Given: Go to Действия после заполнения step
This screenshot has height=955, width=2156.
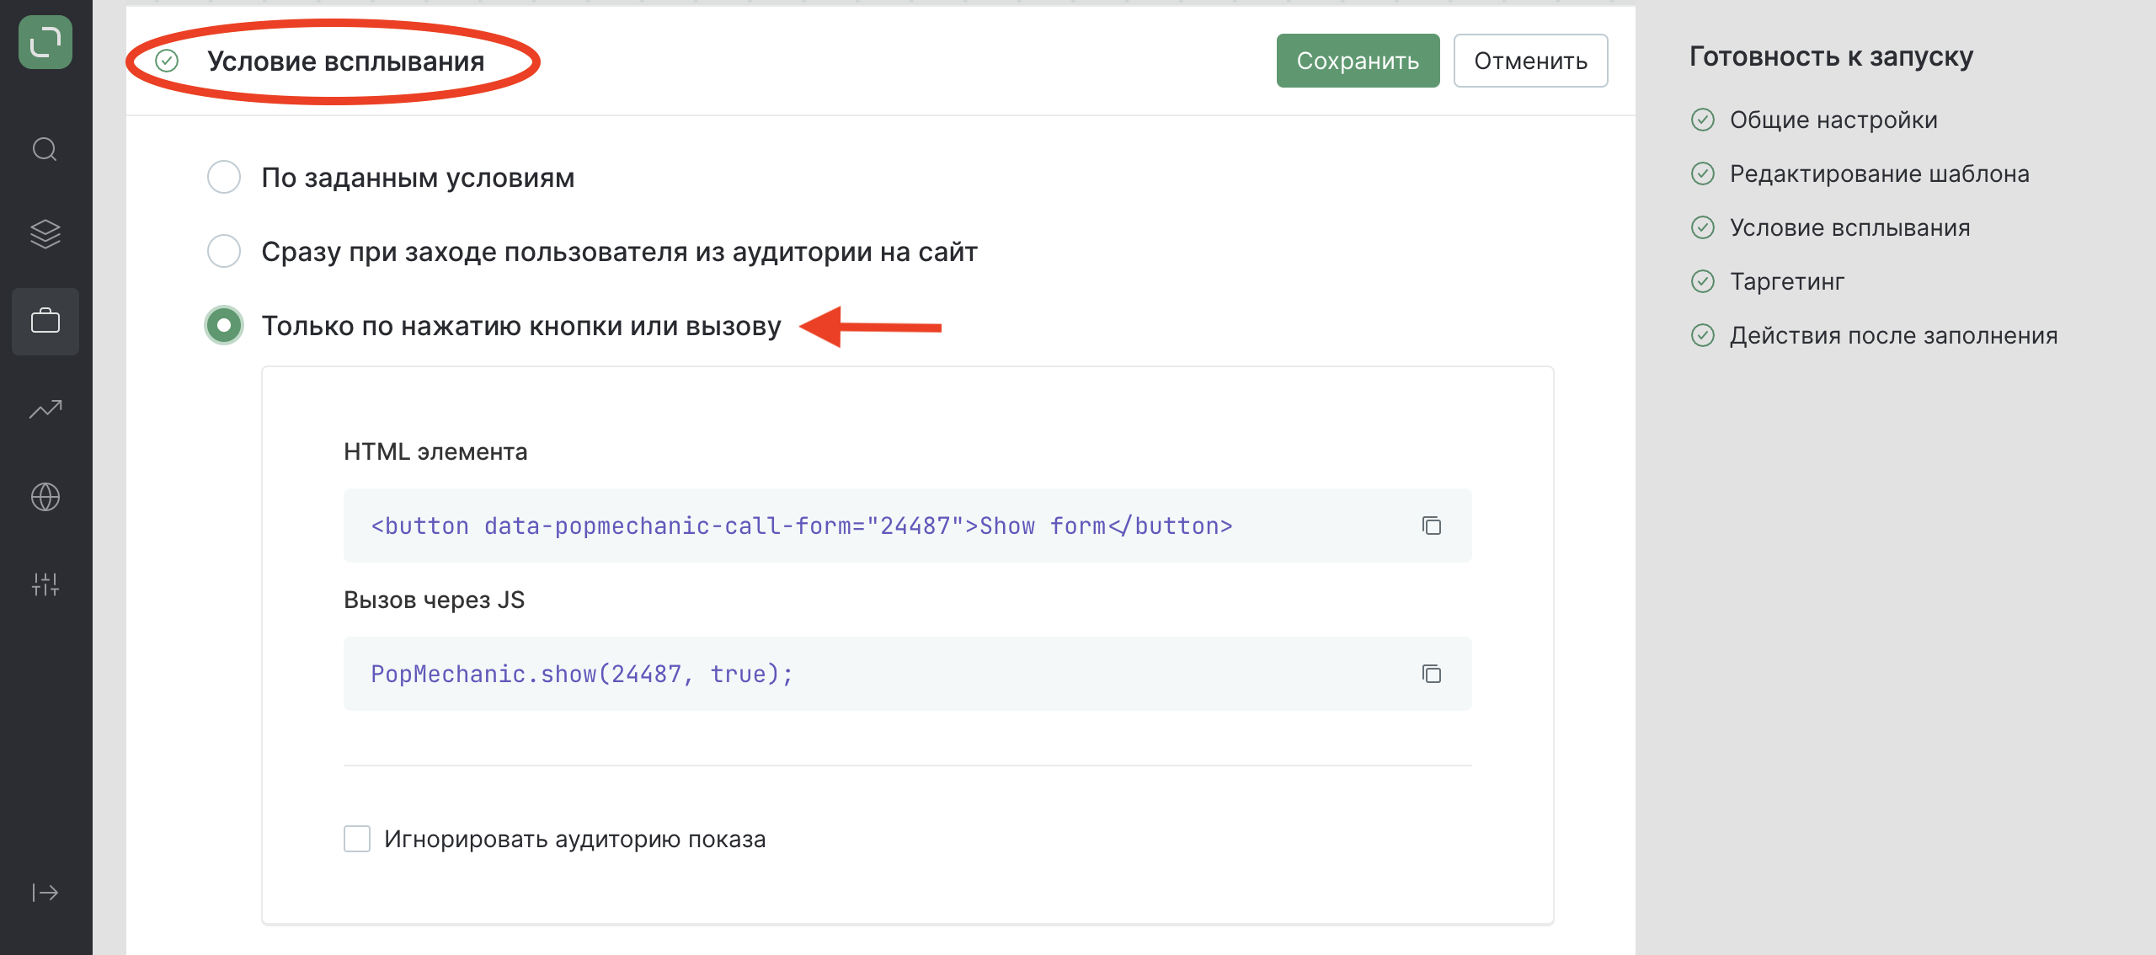Looking at the screenshot, I should 1893,335.
